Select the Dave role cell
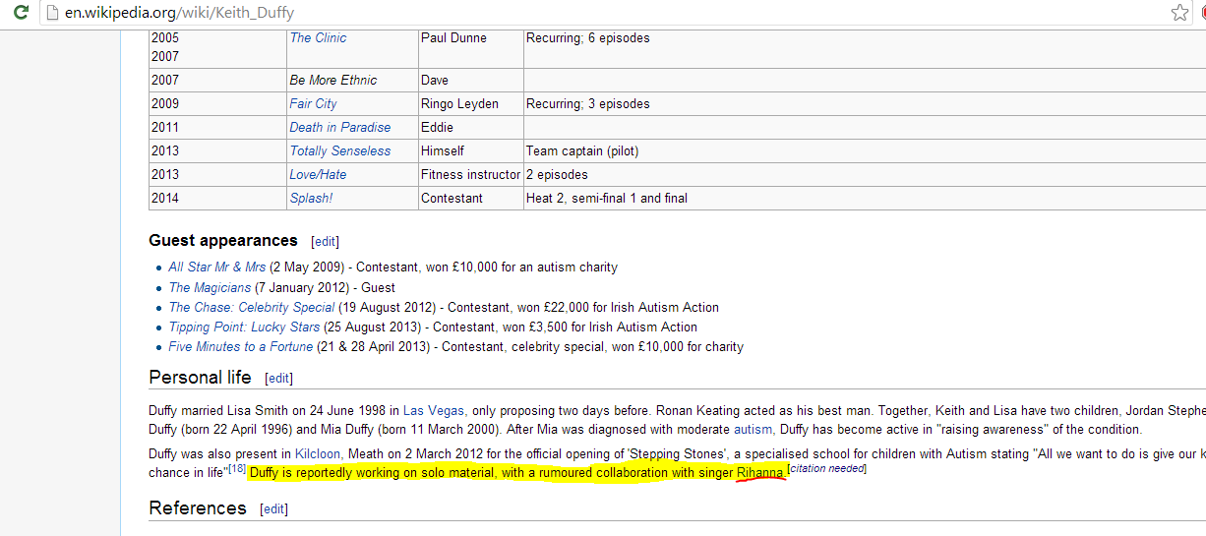 coord(470,81)
